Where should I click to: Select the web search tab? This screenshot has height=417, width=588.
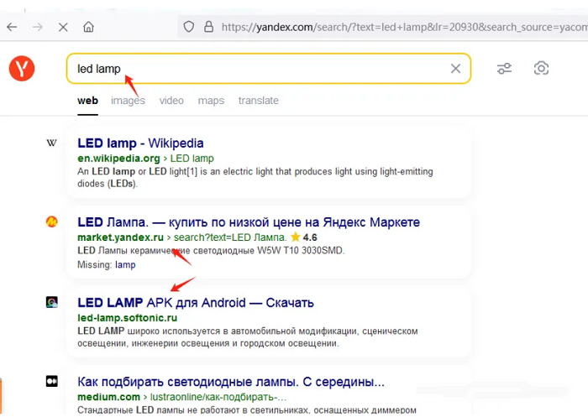pos(87,101)
